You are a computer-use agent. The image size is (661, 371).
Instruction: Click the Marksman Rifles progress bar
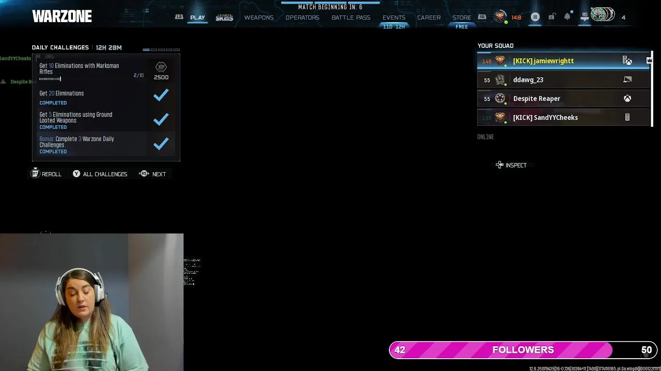tap(50, 79)
